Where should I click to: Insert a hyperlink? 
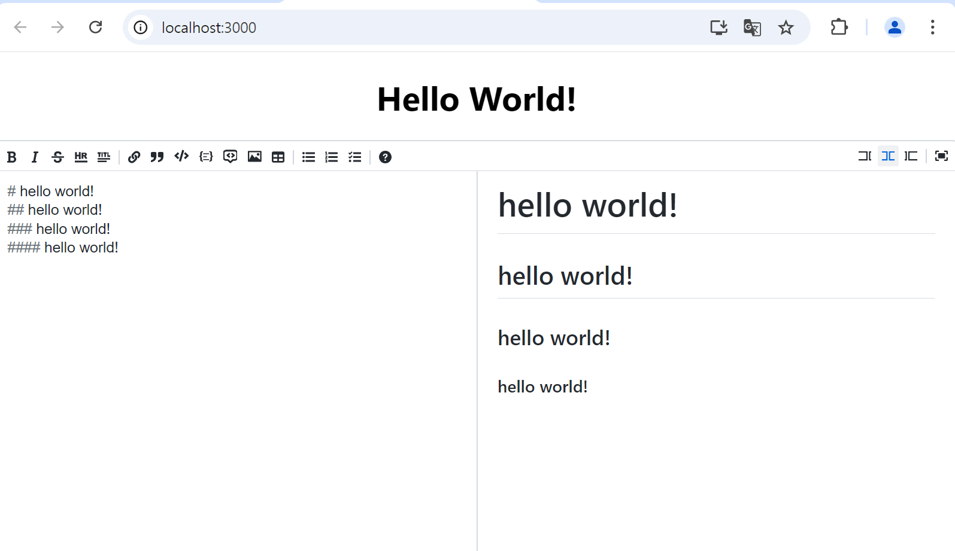click(134, 157)
